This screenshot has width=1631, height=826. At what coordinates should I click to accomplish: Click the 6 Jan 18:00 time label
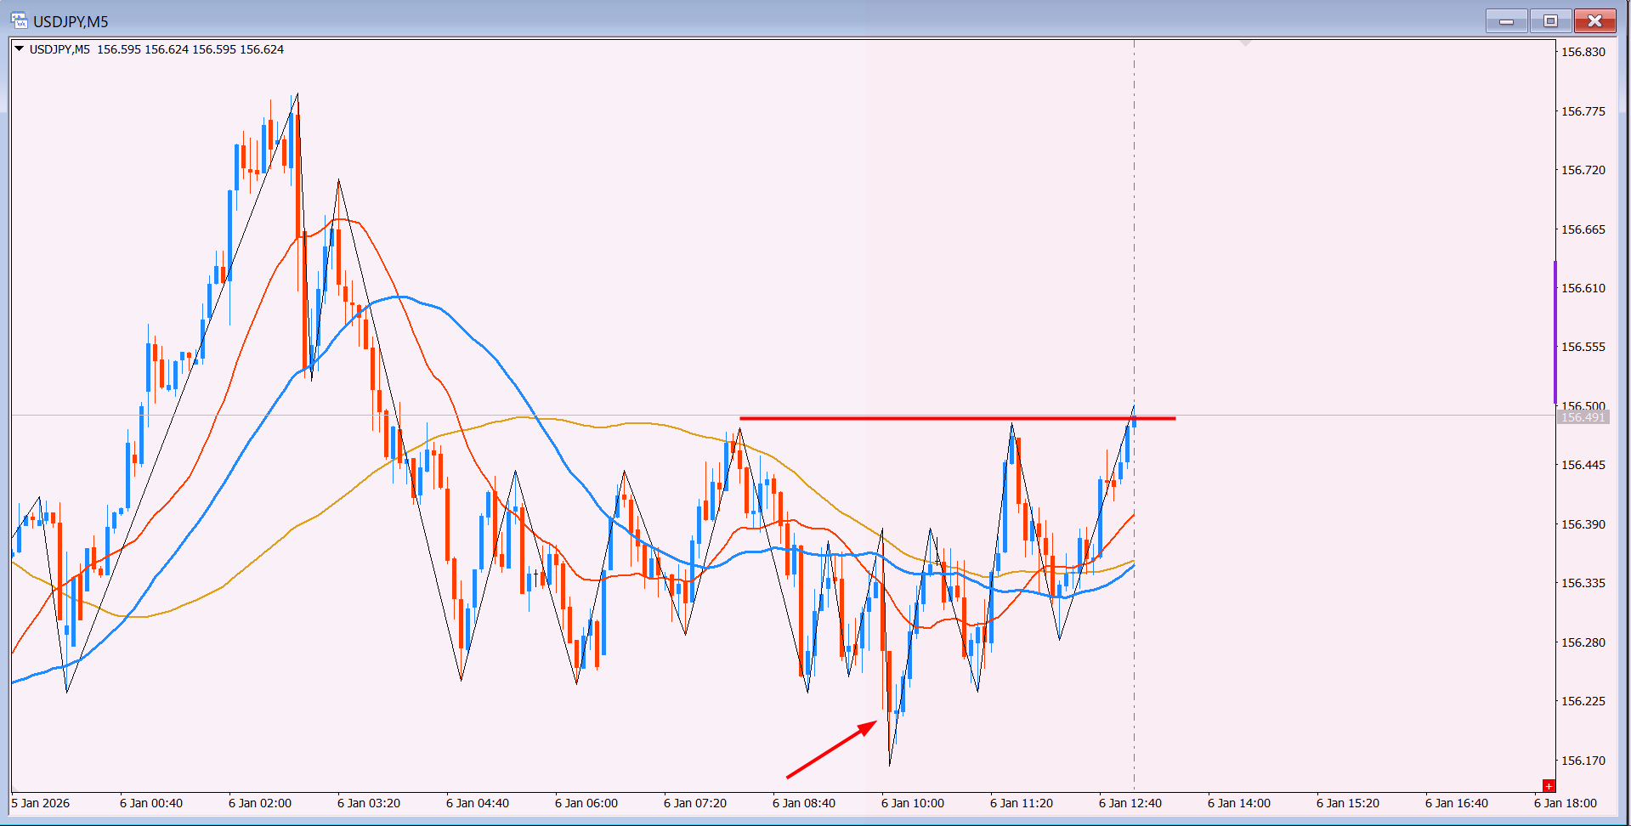point(1565,803)
